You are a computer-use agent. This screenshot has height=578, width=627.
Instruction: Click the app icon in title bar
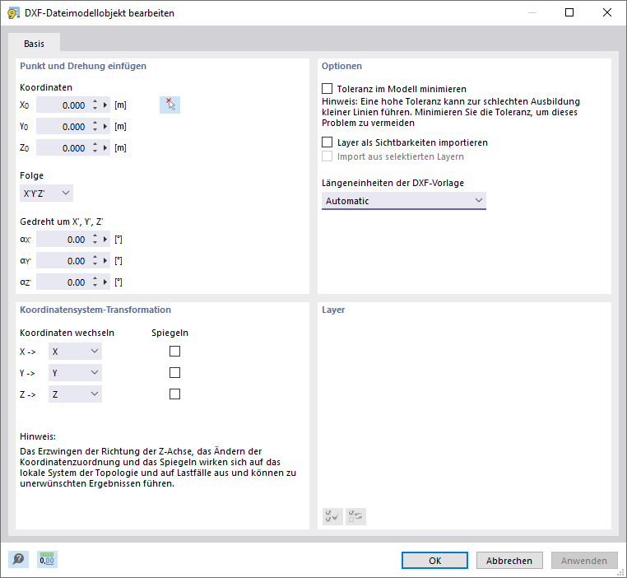click(x=14, y=13)
